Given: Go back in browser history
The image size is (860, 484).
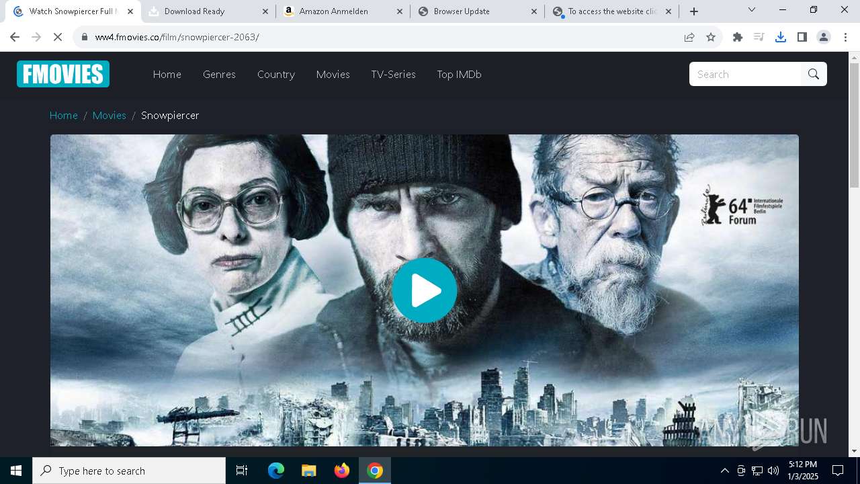Looking at the screenshot, I should coord(15,37).
